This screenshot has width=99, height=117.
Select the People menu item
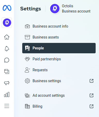(59, 48)
